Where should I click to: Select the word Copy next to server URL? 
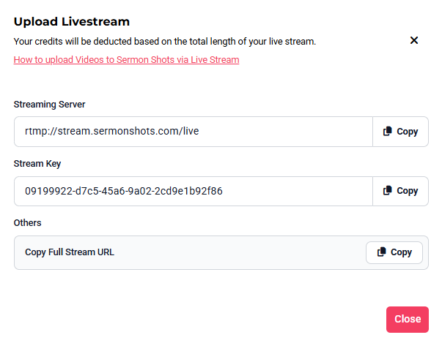[x=408, y=132]
